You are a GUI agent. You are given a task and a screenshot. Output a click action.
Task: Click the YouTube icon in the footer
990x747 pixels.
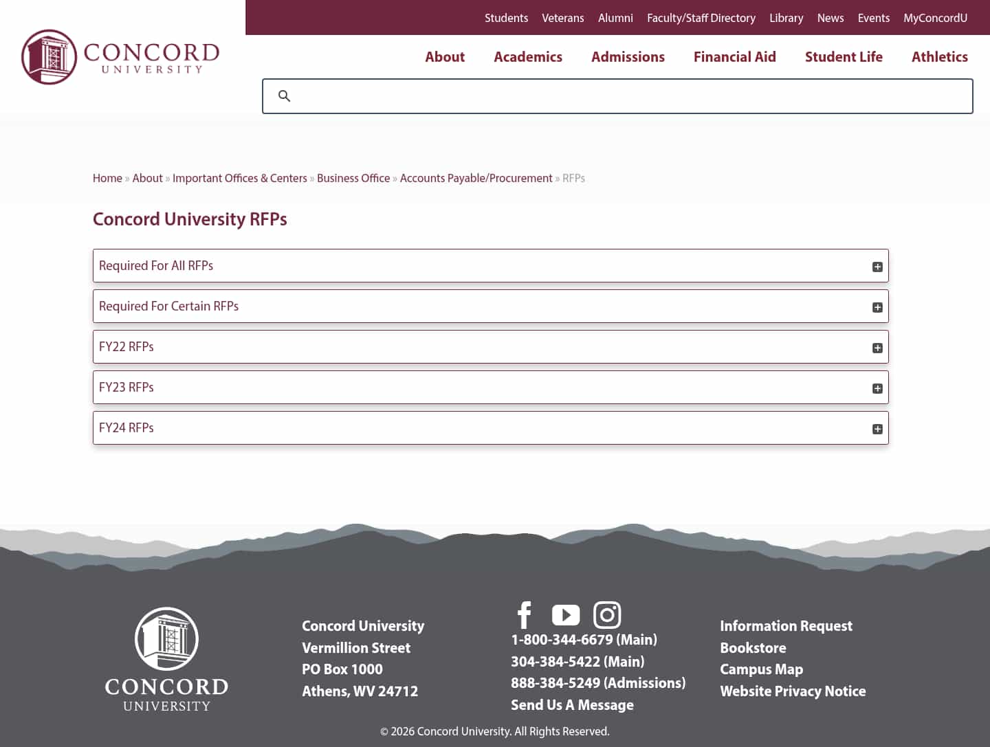(x=566, y=615)
